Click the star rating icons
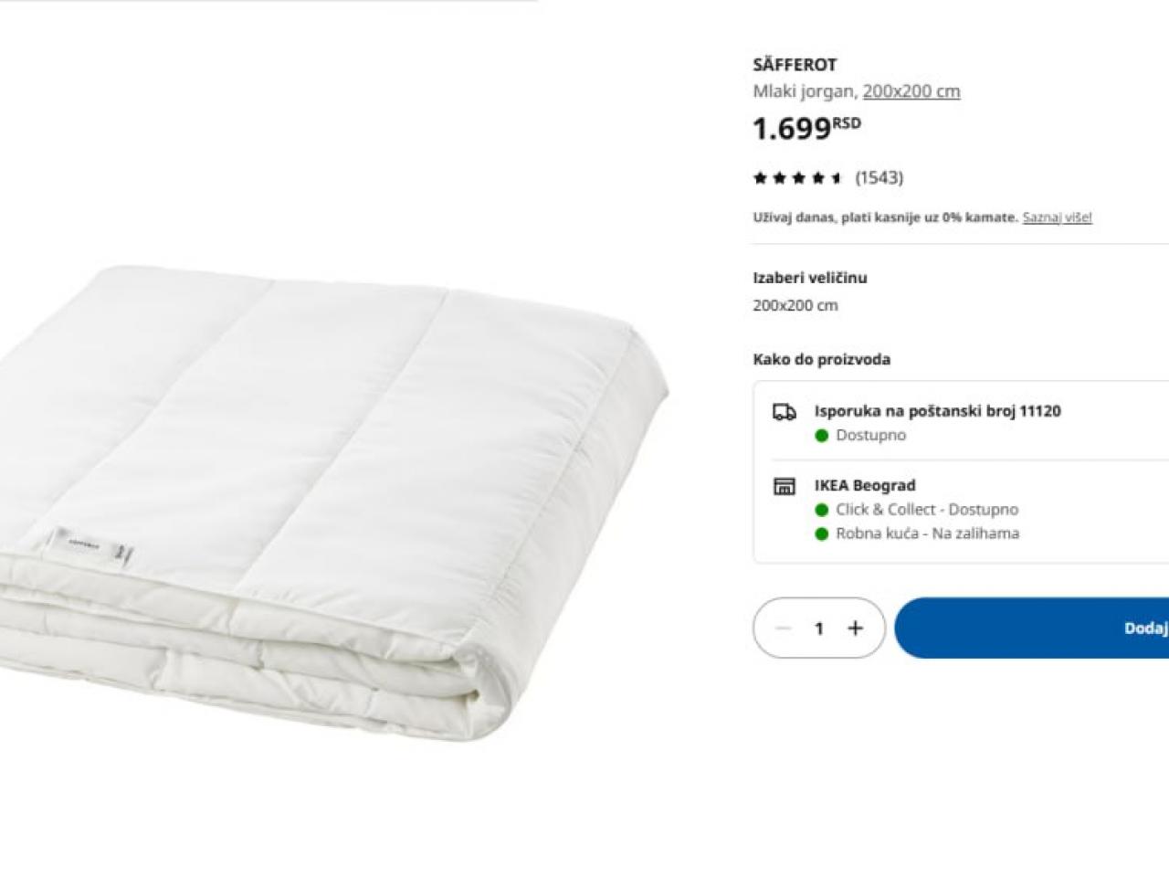Viewport: 1169px width, 877px height. tap(798, 178)
